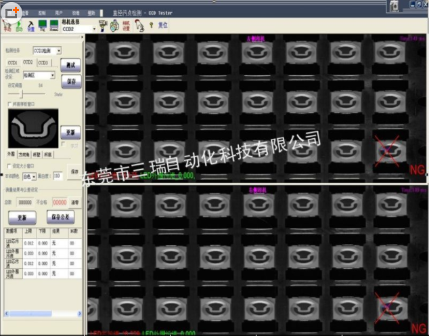The width and height of the screenshot is (429, 336).
Task: Click small 保存 button beside 黑白度 field
Action: [x=74, y=172]
